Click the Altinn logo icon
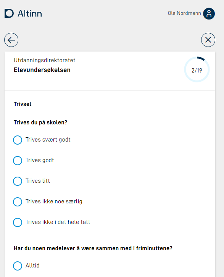Screen dimensions: 224x277 (x=9, y=13)
